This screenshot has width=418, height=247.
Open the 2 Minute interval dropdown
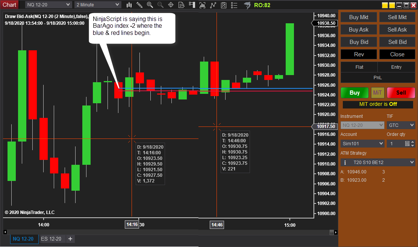click(97, 5)
